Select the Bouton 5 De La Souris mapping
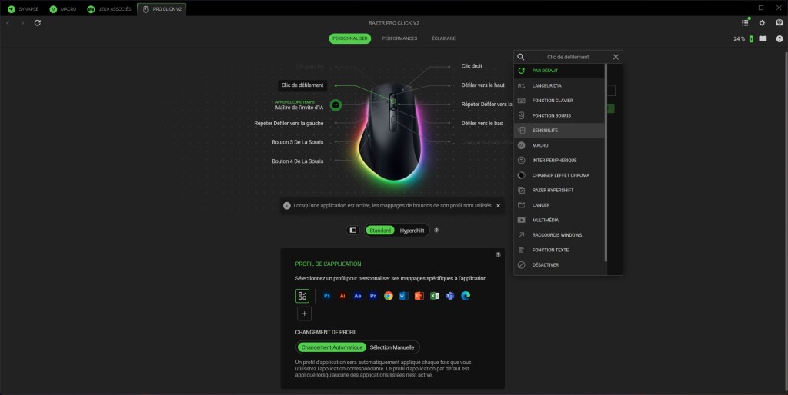This screenshot has height=395, width=788. pyautogui.click(x=298, y=142)
